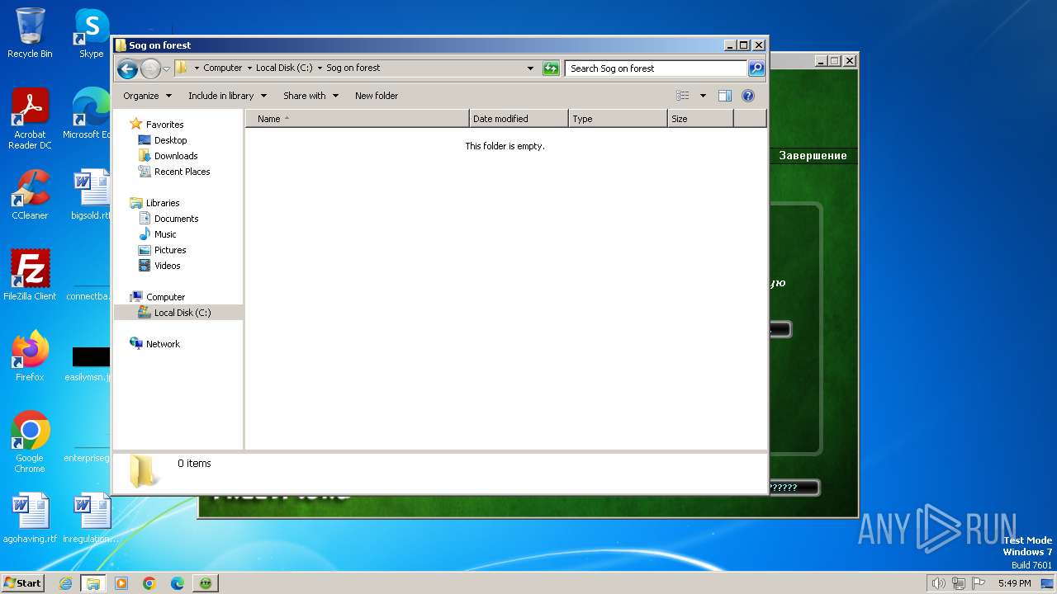Click the '??????' button in the green window
This screenshot has height=594, width=1057.
point(793,488)
